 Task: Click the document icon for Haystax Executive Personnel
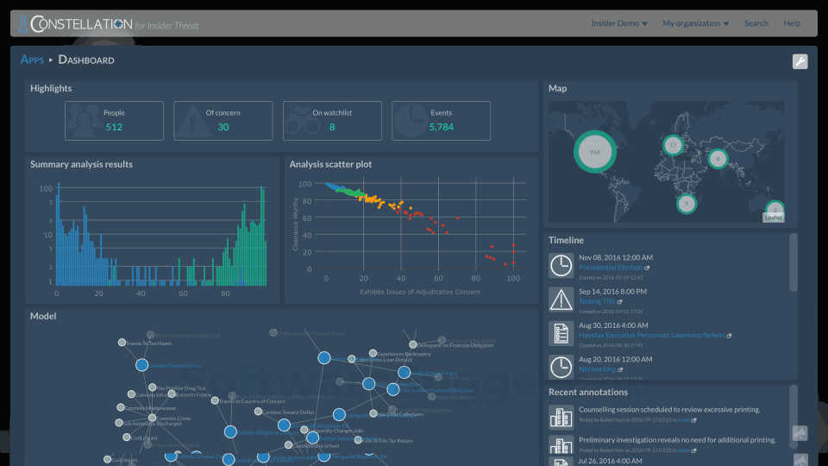561,333
